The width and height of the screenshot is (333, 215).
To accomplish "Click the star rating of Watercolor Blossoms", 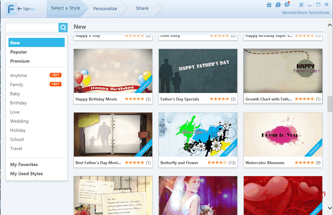I will coord(304,162).
